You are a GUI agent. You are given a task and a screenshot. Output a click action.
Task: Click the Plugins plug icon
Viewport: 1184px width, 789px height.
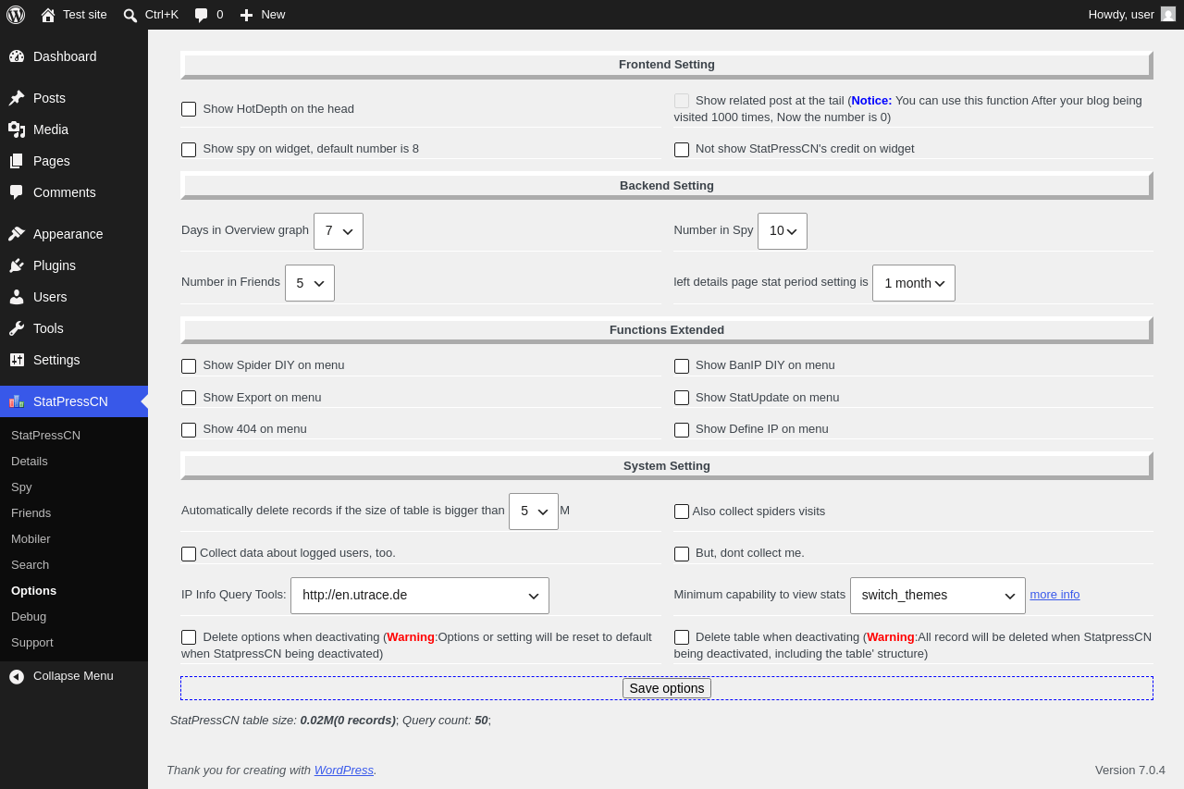tap(17, 265)
